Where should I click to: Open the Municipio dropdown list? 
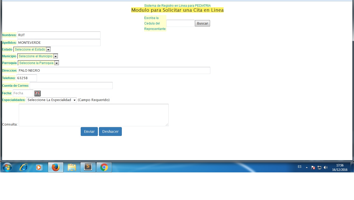(37, 56)
